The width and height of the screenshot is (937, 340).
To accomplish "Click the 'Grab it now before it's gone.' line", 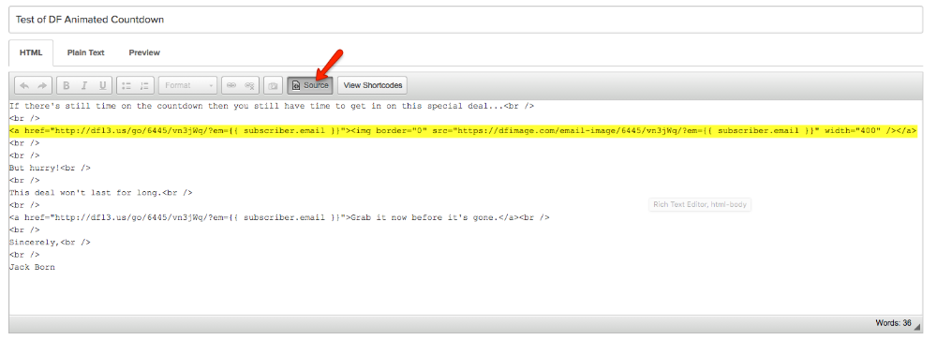I will [279, 217].
